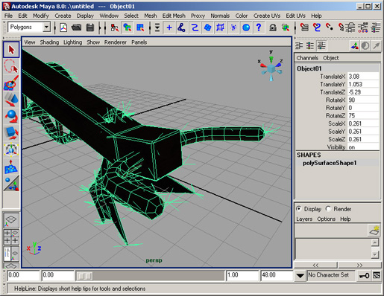384x296 pixels.
Task: Toggle the surfaces selection mask icon
Action: 207,28
